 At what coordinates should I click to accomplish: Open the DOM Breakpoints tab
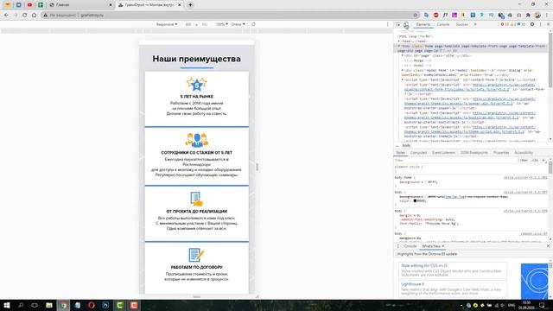click(474, 153)
